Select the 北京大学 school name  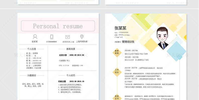coord(63,55)
